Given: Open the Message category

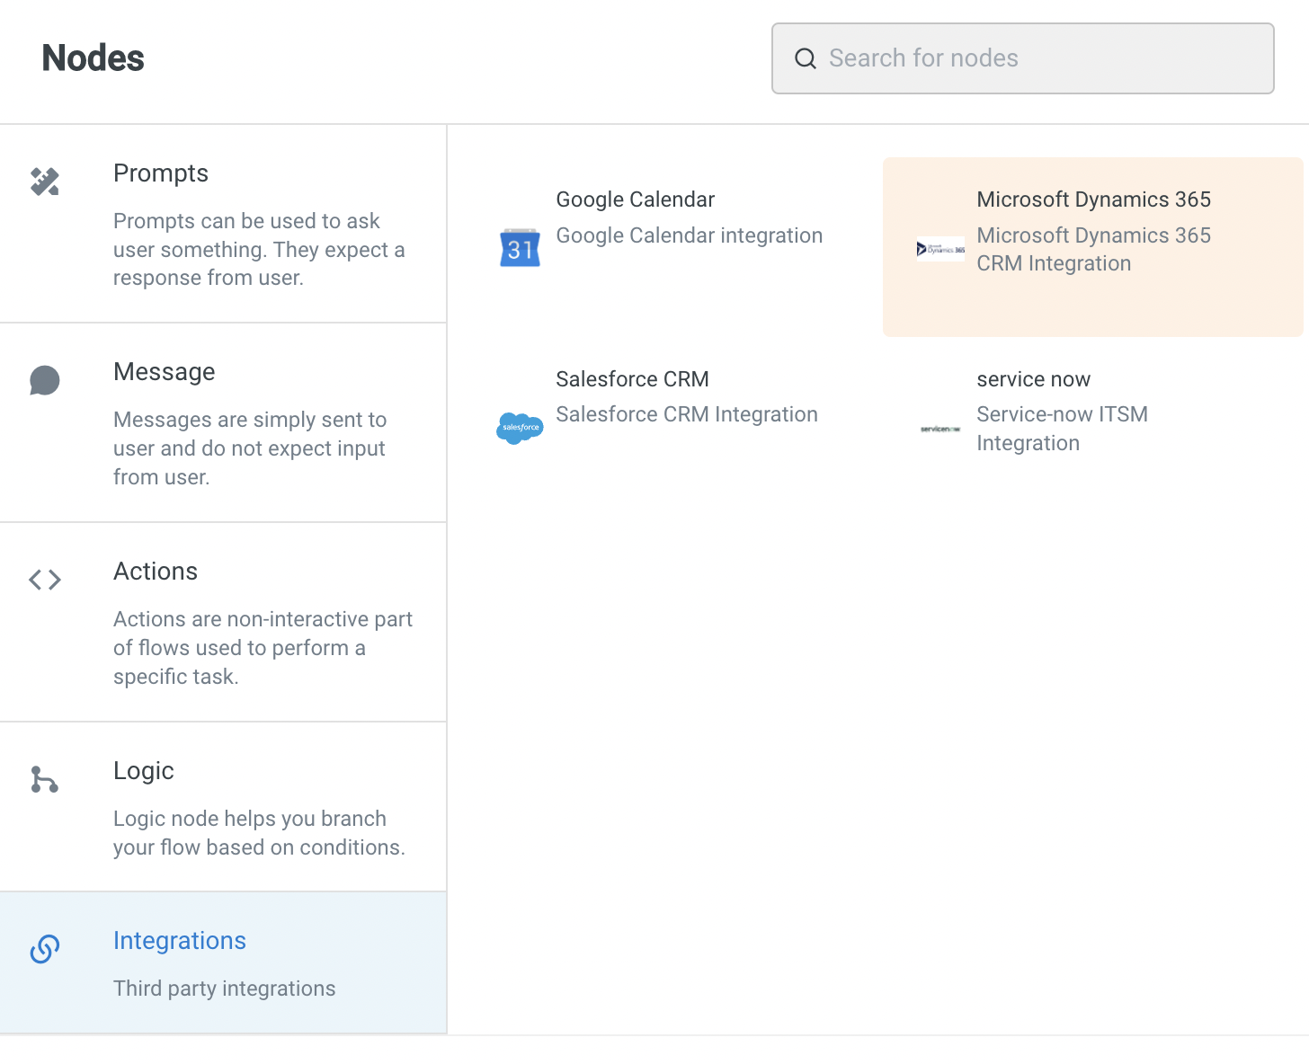Looking at the screenshot, I should point(223,423).
